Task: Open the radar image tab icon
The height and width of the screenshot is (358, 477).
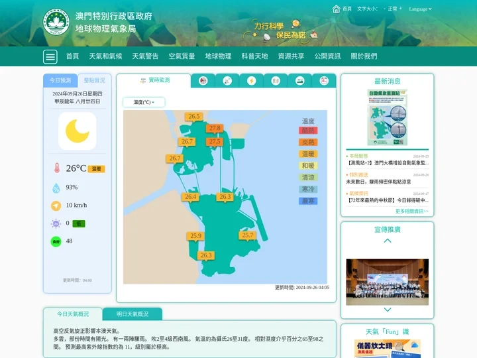Action: (x=203, y=81)
